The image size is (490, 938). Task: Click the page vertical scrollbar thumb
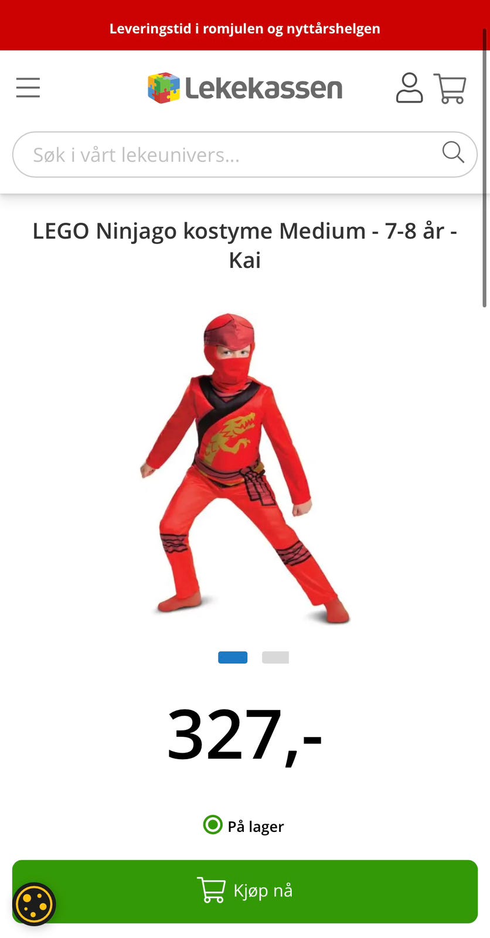(x=484, y=167)
